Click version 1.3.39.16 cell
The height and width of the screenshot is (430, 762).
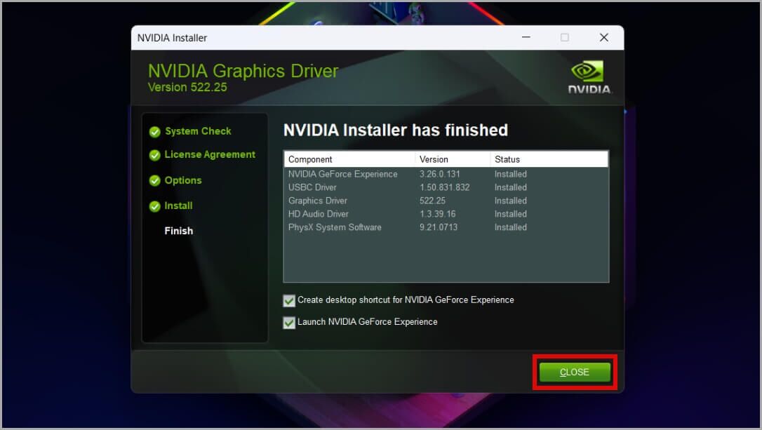click(x=438, y=214)
